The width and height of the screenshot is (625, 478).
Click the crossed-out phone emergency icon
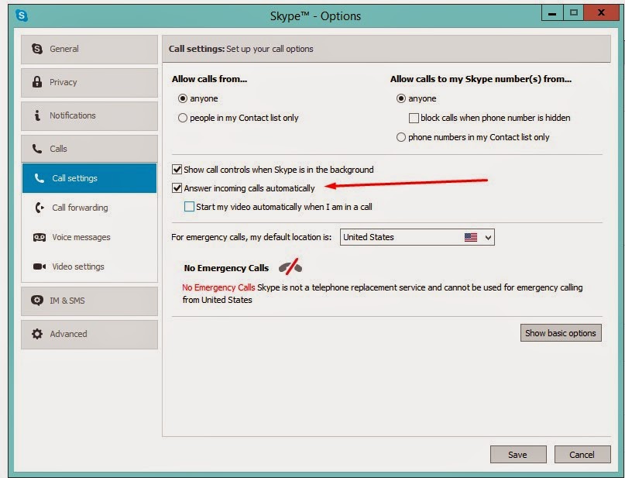coord(290,267)
